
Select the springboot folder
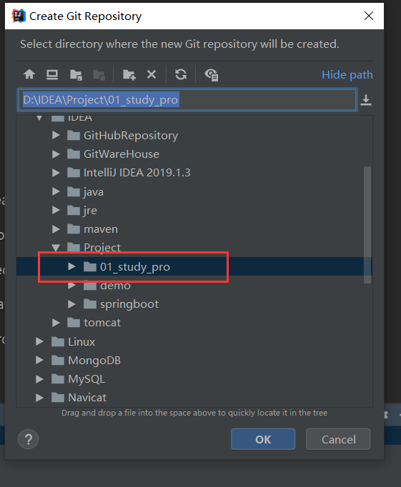(129, 304)
